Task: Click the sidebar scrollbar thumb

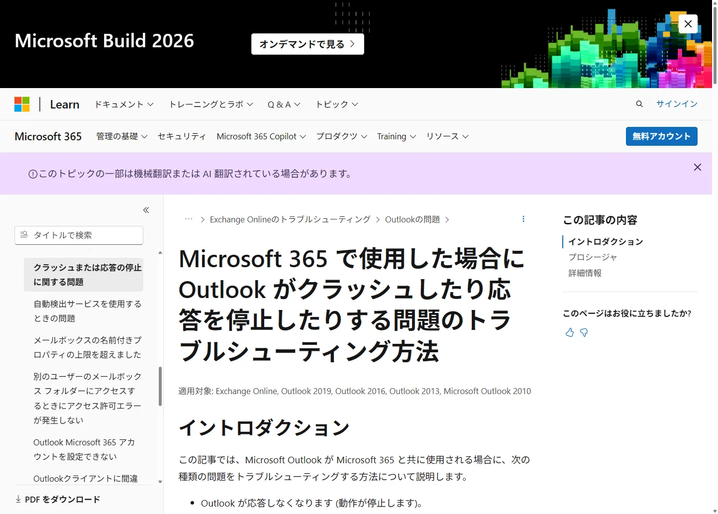Action: coord(160,387)
